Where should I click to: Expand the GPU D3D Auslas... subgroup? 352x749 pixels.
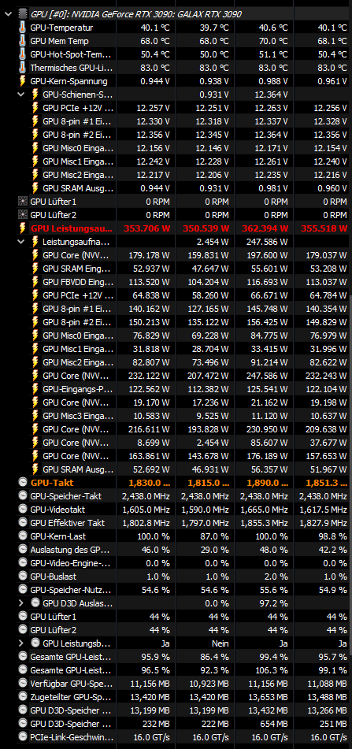(20, 603)
